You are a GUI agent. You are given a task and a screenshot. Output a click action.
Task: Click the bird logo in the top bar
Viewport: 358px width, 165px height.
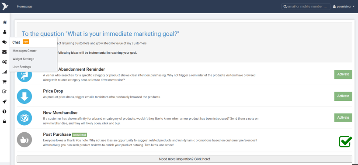point(5,6)
